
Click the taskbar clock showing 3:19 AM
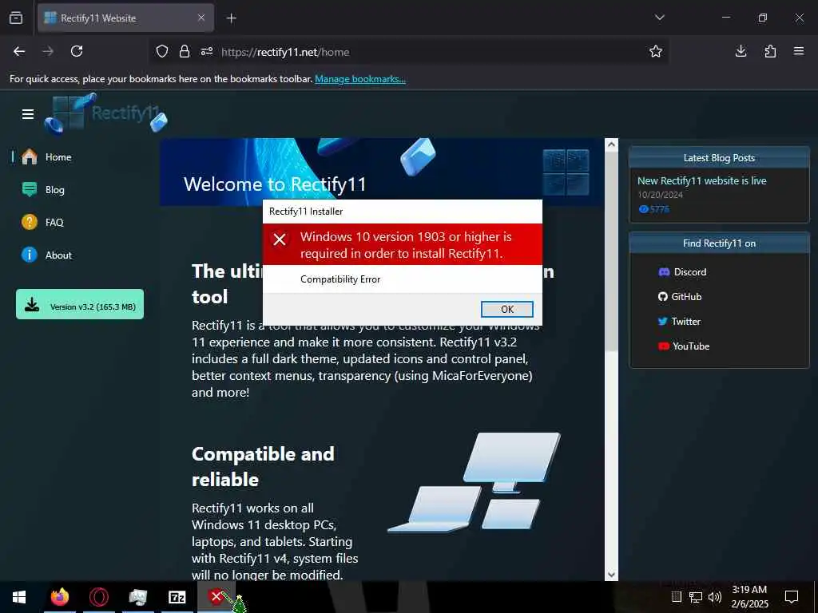(x=749, y=597)
